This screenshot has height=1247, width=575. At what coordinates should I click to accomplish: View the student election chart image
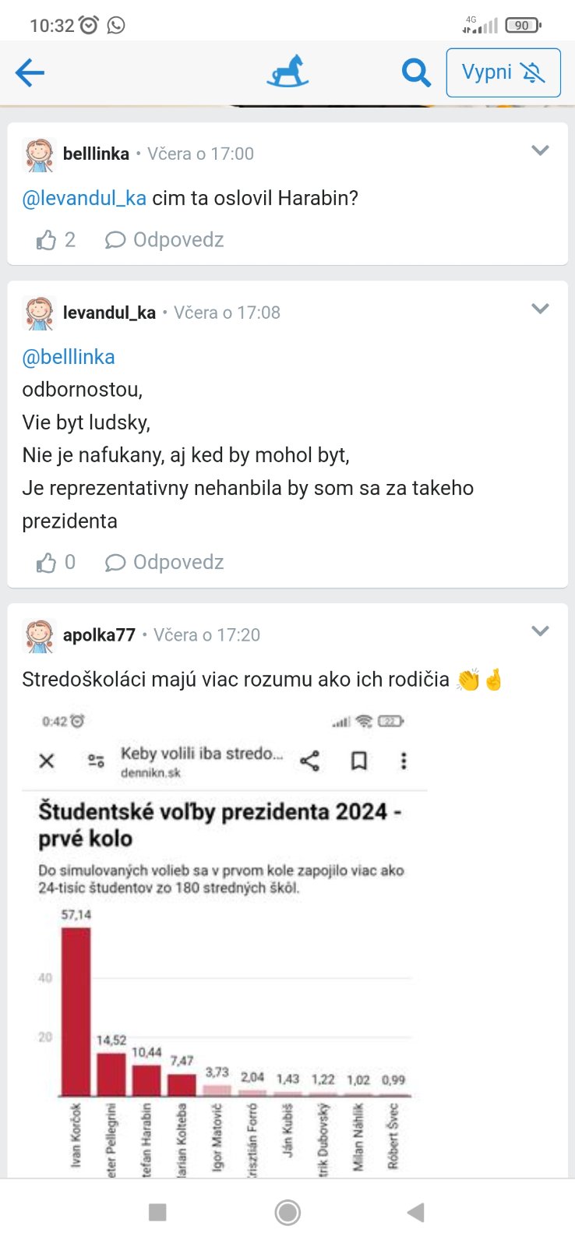pos(224,943)
